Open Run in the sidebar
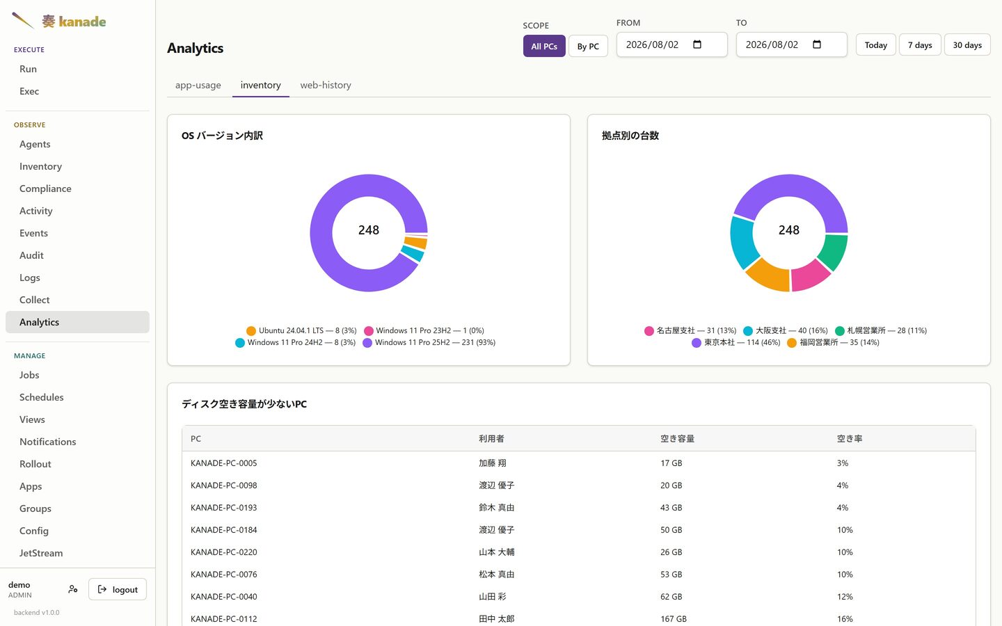This screenshot has height=626, width=1002. [x=77, y=69]
